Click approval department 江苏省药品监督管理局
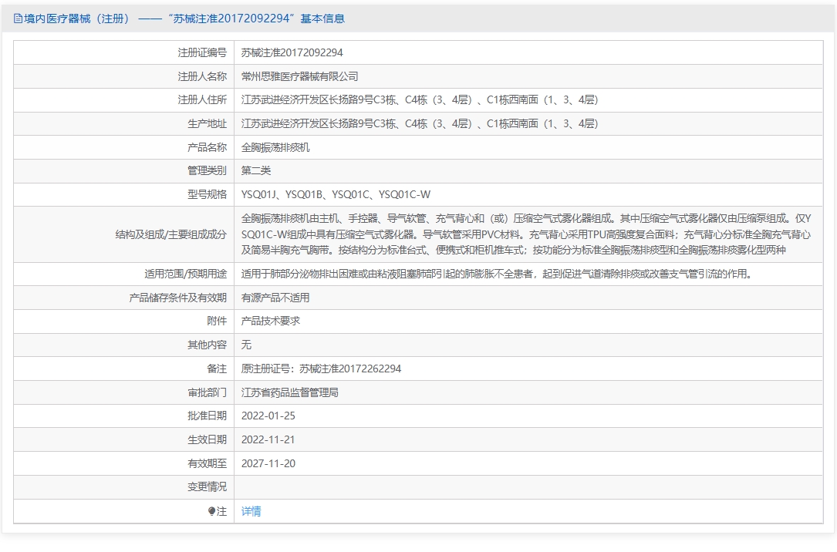This screenshot has height=552, width=837. pos(290,392)
